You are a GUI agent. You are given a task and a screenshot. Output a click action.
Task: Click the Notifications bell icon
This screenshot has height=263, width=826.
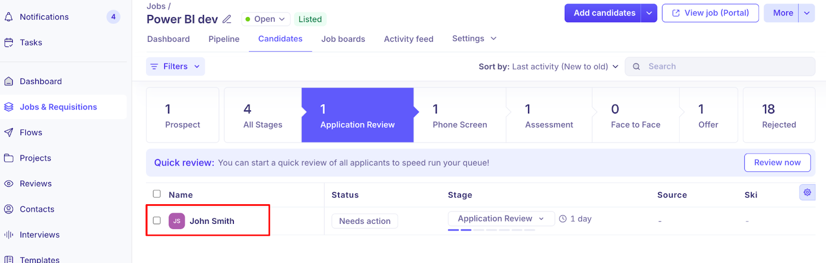[9, 17]
